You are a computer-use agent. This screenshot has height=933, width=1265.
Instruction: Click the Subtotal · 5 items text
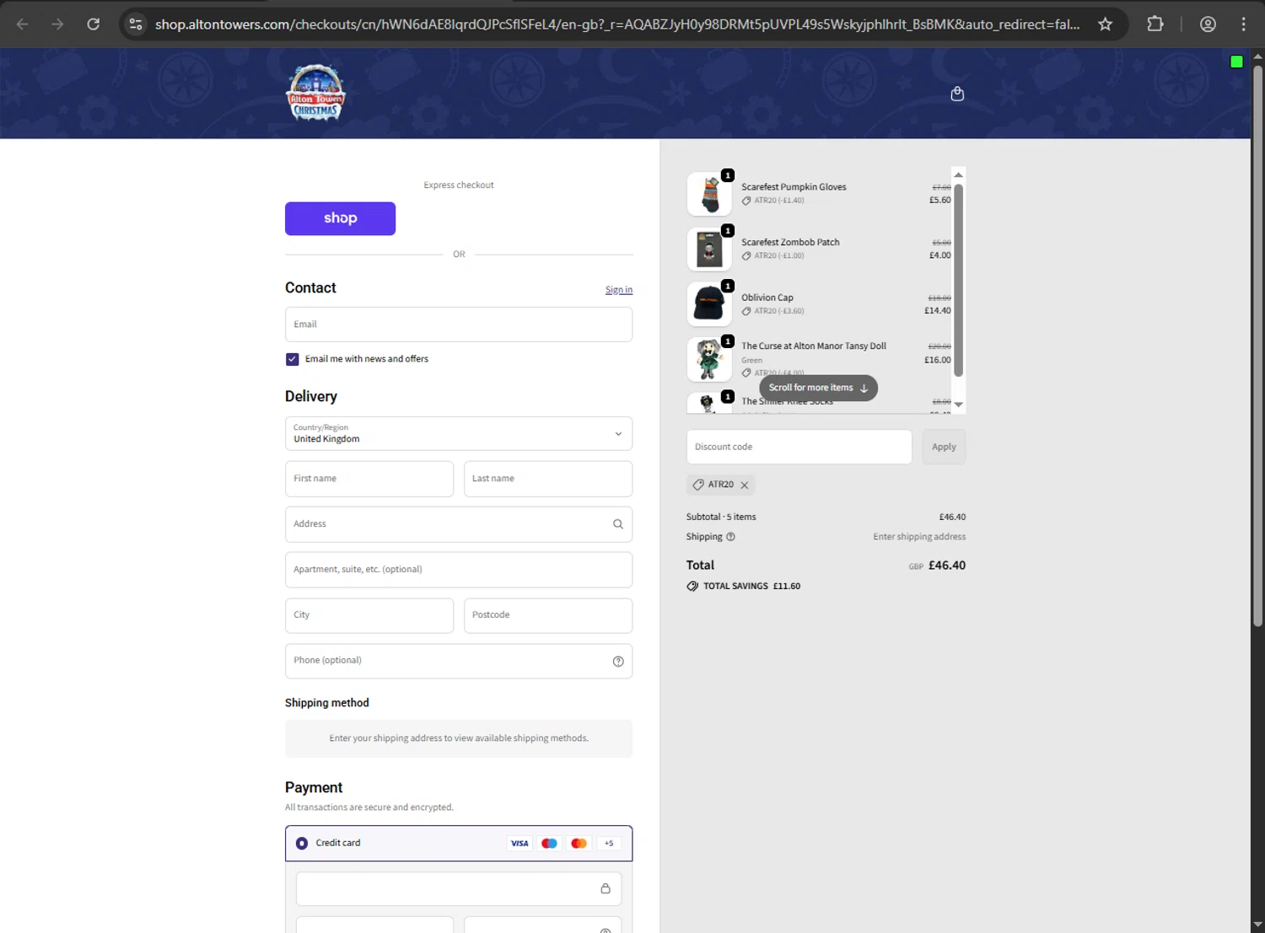(x=721, y=517)
